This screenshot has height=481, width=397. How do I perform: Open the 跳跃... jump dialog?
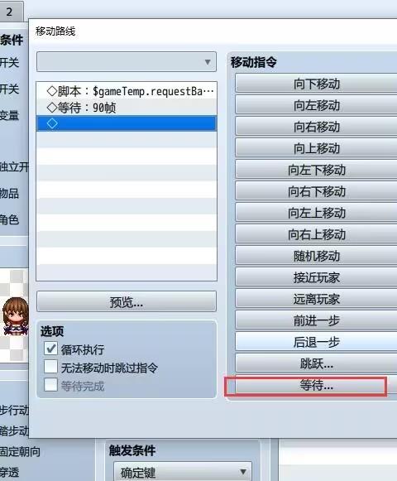[x=317, y=363]
